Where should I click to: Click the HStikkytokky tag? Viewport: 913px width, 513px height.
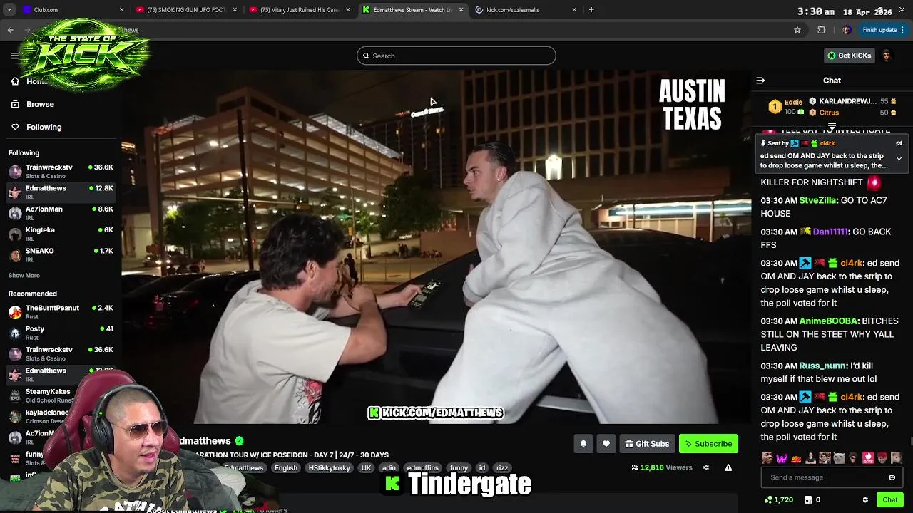pyautogui.click(x=330, y=468)
